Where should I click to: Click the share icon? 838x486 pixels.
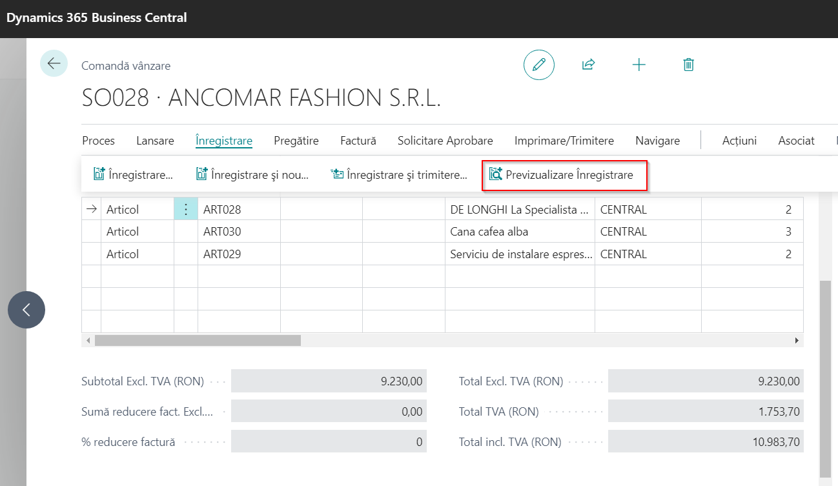(x=588, y=65)
